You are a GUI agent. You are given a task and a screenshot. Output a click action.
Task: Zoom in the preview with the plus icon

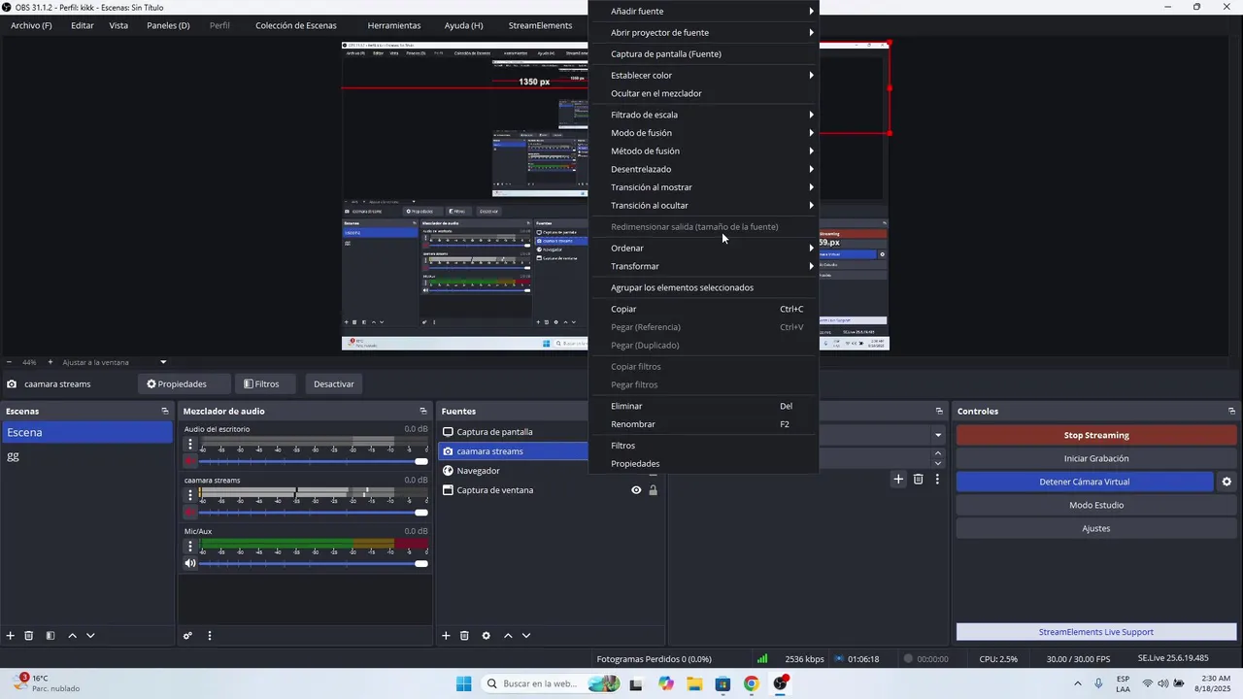pyautogui.click(x=50, y=362)
